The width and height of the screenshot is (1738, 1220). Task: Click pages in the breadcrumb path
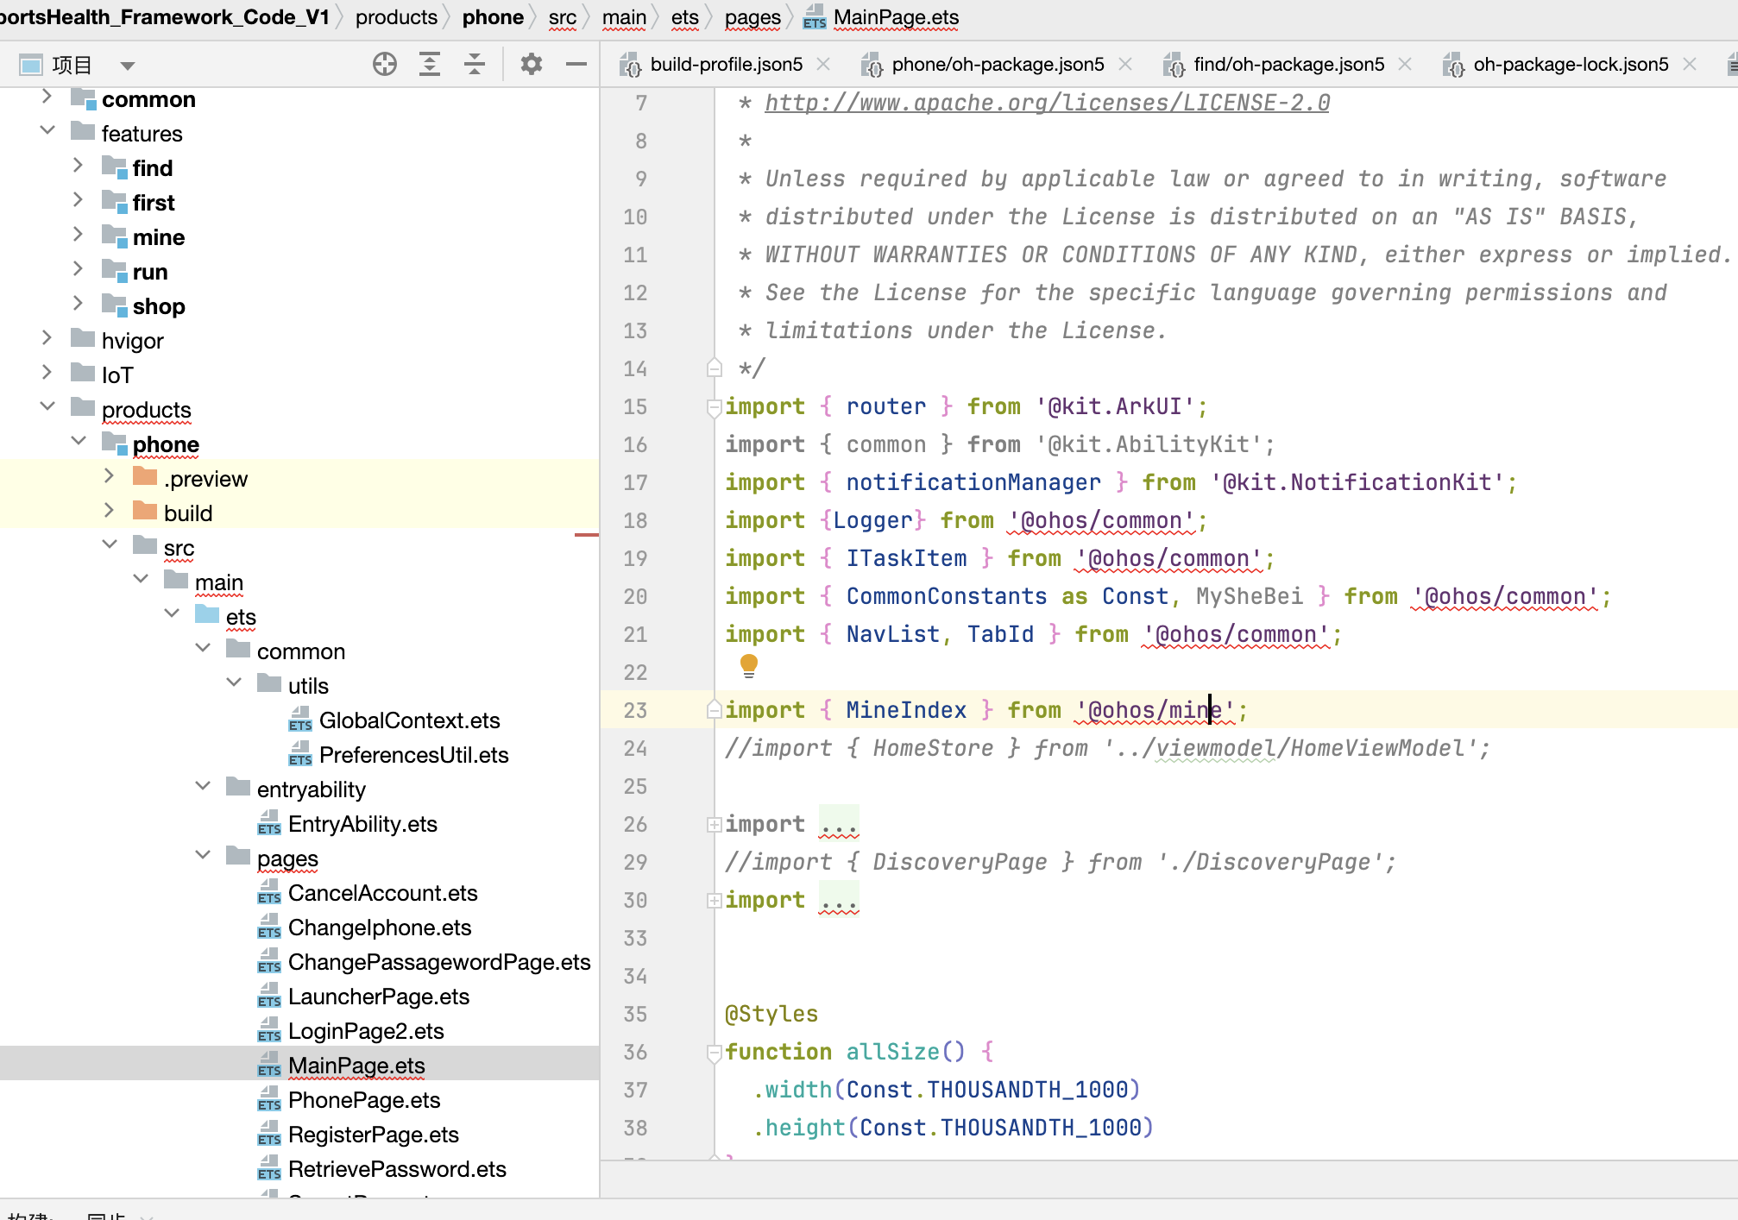coord(753,17)
